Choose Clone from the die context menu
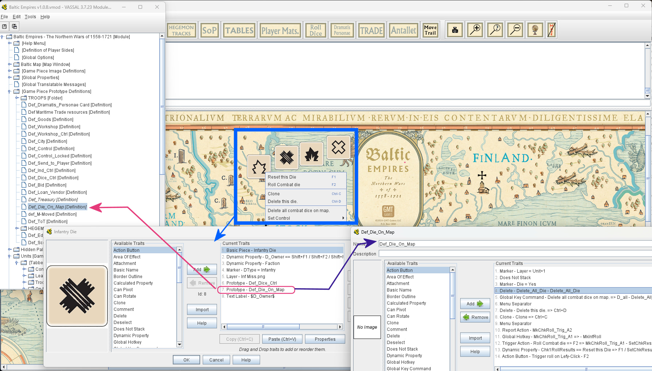652x371 pixels. pos(306,194)
